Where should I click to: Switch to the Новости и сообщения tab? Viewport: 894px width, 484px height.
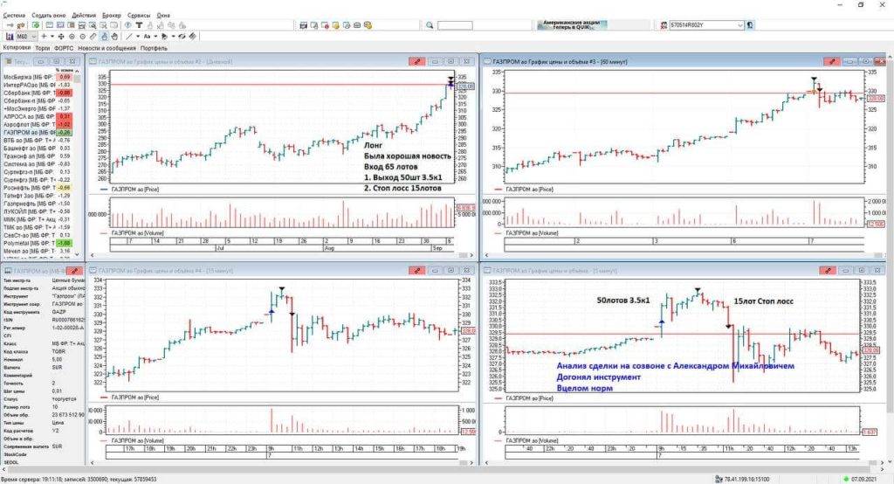point(107,48)
